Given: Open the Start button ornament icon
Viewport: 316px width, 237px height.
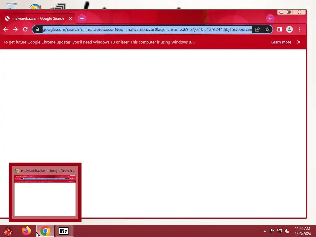Looking at the screenshot, I should [8, 231].
